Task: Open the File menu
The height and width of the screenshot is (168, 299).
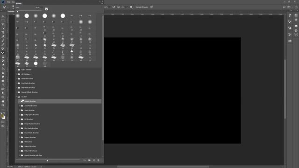Action: (8, 2)
